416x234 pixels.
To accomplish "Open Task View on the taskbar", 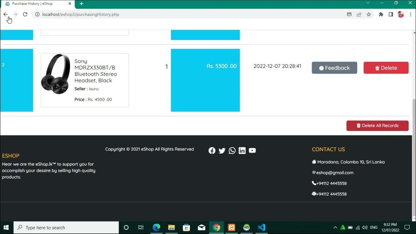I will [141, 227].
